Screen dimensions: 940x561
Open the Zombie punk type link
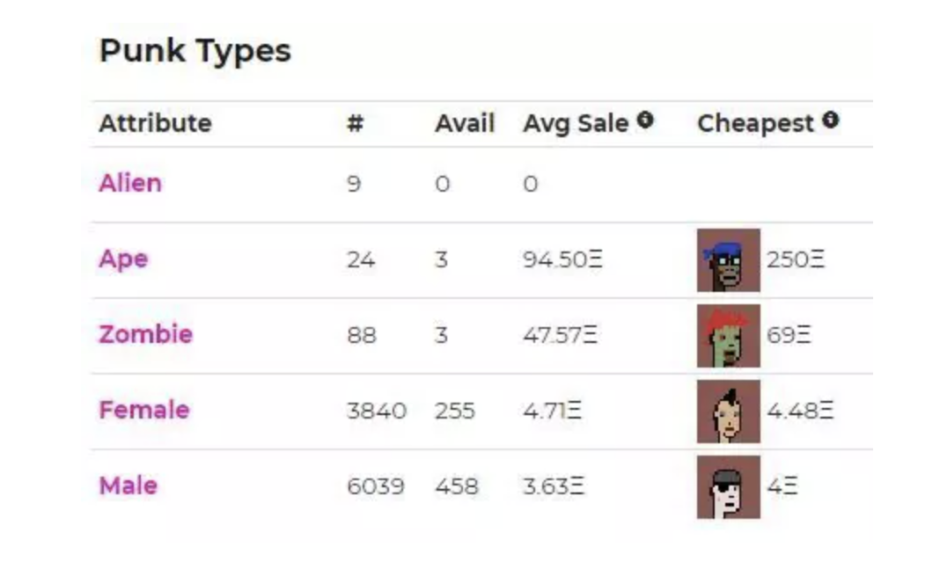click(x=146, y=334)
